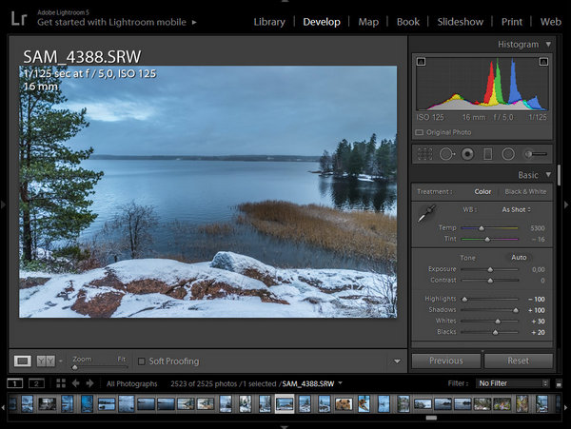
Task: Open the WB As Shot dropdown
Action: click(x=516, y=209)
